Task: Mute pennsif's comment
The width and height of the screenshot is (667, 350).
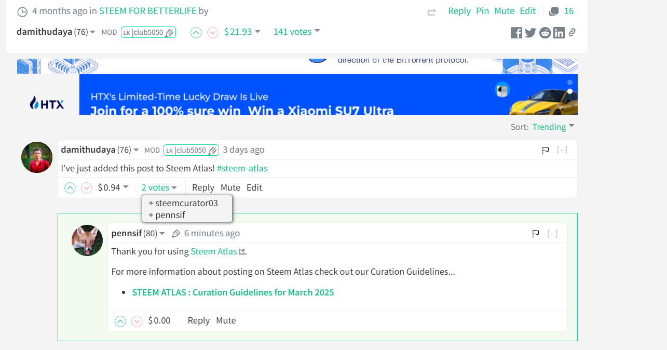Action: [226, 320]
